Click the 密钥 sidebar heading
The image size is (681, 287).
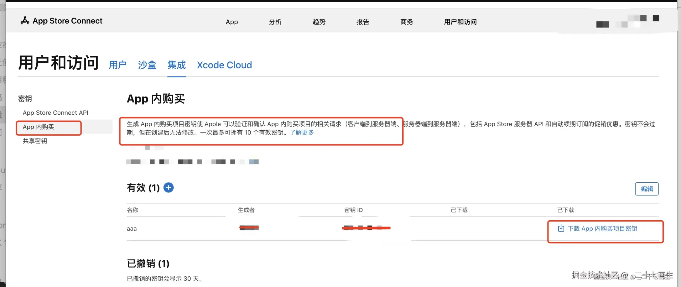pos(25,99)
